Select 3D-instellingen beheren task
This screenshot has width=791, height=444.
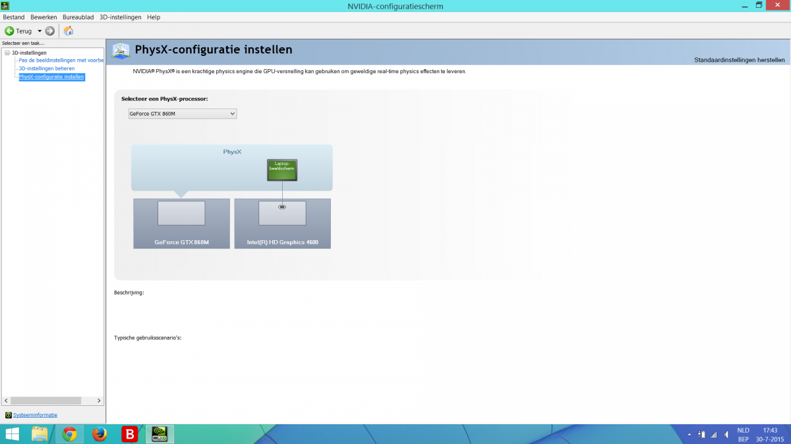[x=46, y=68]
